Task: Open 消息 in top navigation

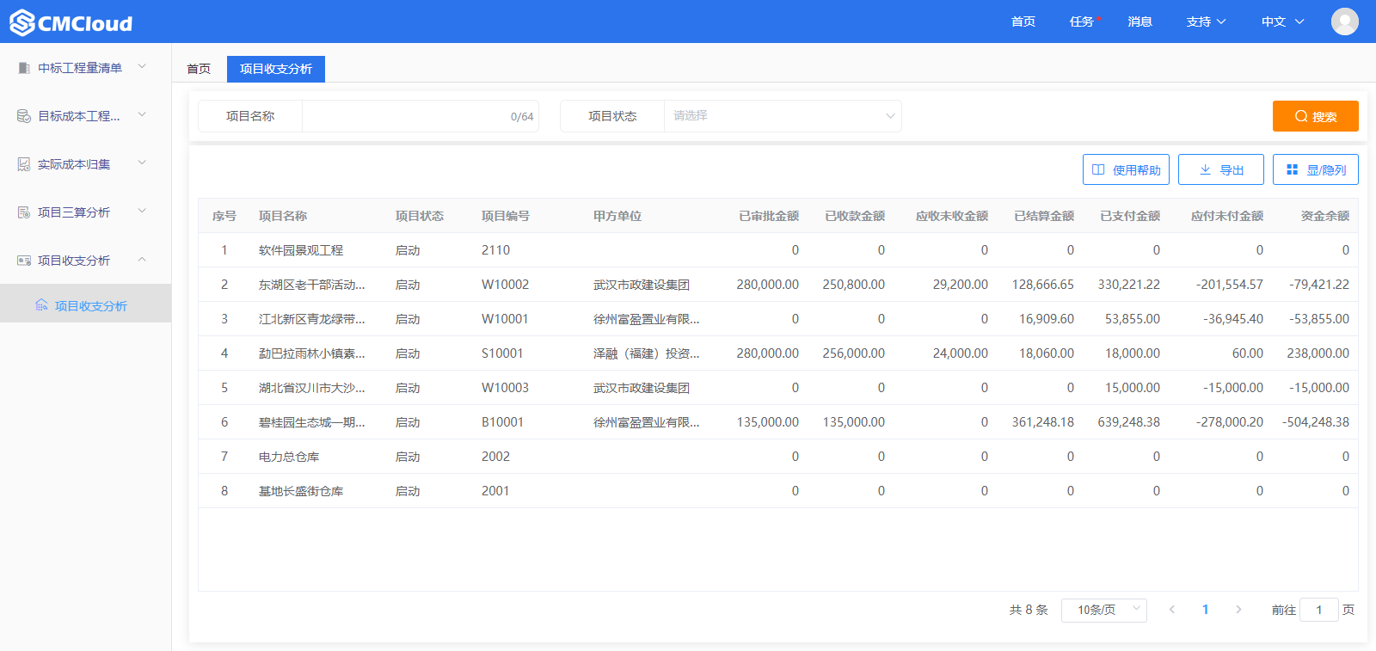Action: point(1140,21)
